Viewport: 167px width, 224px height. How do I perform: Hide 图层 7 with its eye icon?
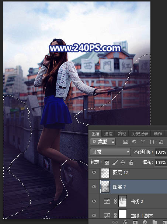[94, 187]
